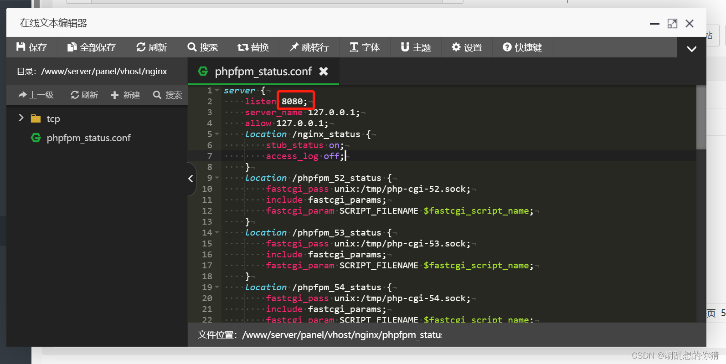
Task: Collapse the sidebar with left arrow handle
Action: click(x=191, y=179)
